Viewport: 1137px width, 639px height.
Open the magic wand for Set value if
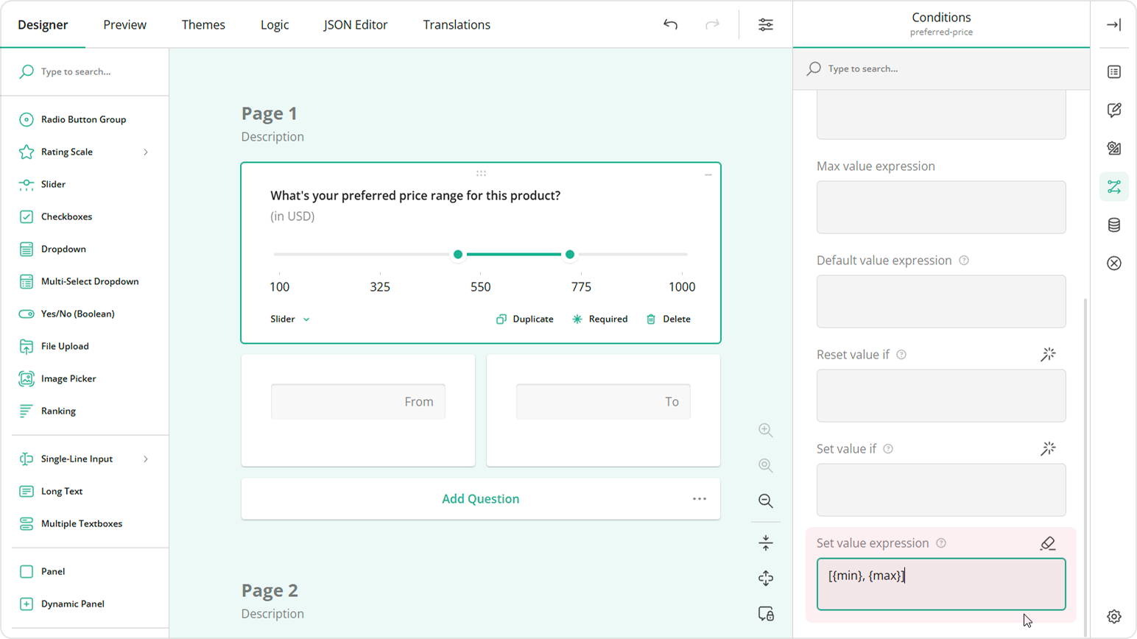coord(1049,448)
